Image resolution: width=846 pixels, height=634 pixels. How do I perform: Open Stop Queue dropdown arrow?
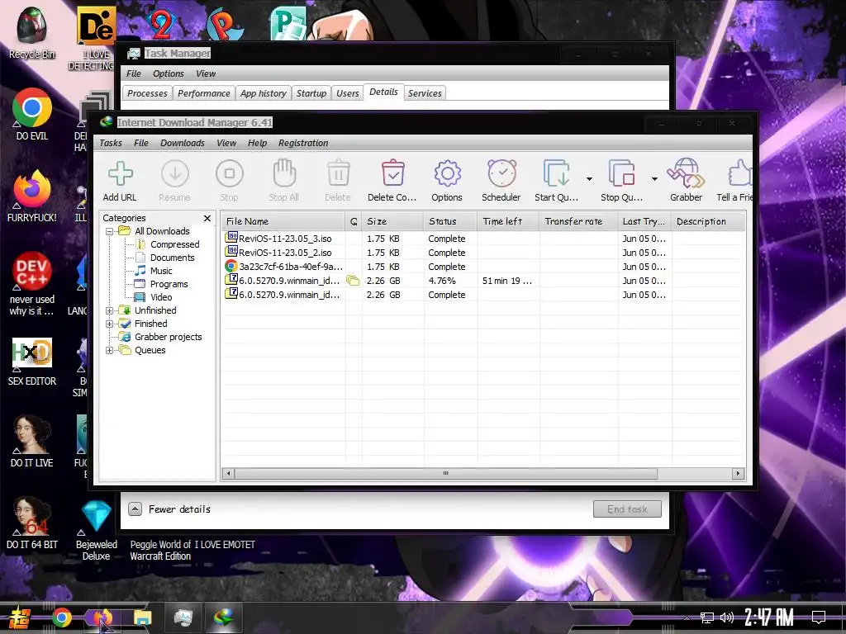654,179
